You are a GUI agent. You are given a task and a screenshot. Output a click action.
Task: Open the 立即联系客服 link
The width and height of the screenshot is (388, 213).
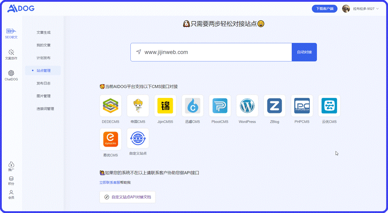(110, 182)
